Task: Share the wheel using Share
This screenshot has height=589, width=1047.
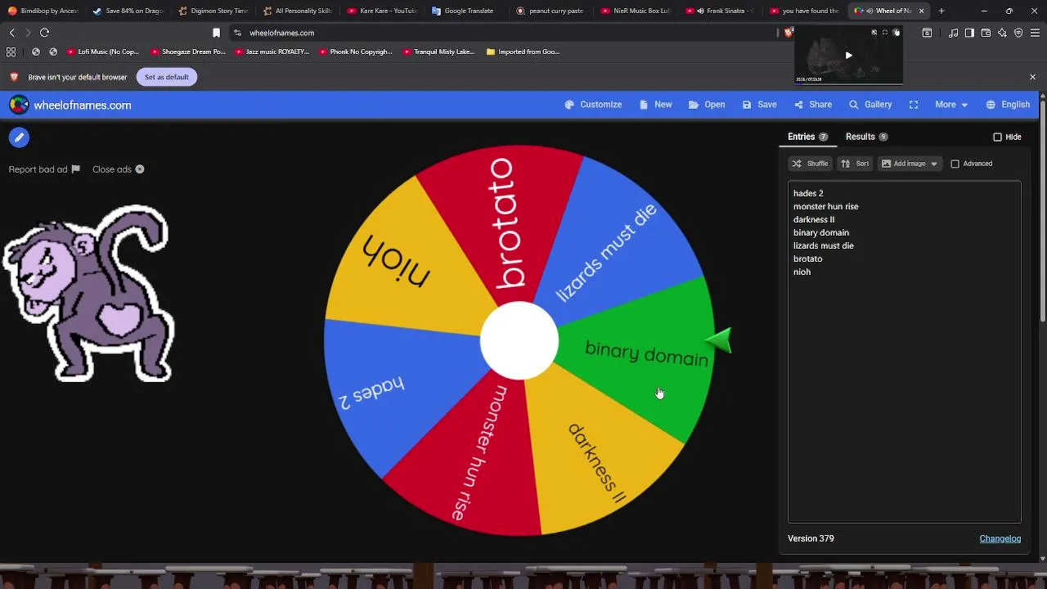Action: click(812, 105)
